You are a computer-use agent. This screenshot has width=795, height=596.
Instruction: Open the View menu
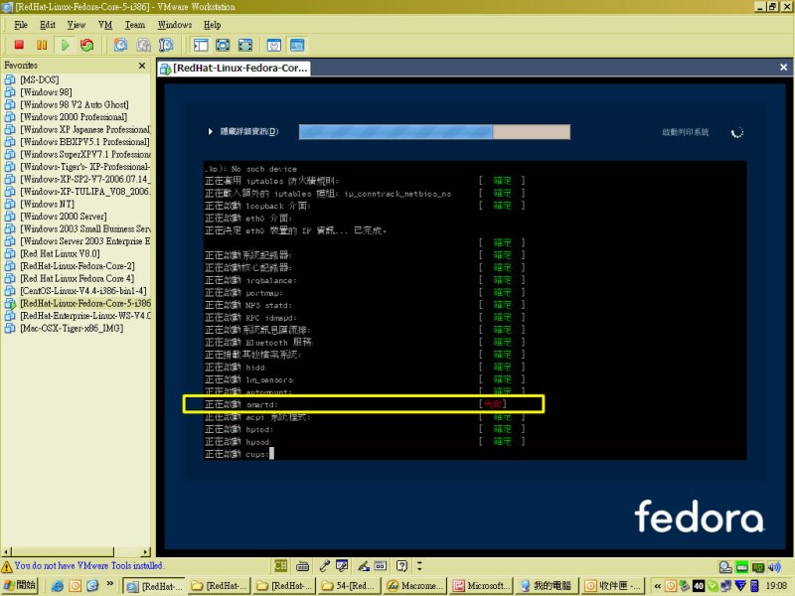click(x=77, y=24)
